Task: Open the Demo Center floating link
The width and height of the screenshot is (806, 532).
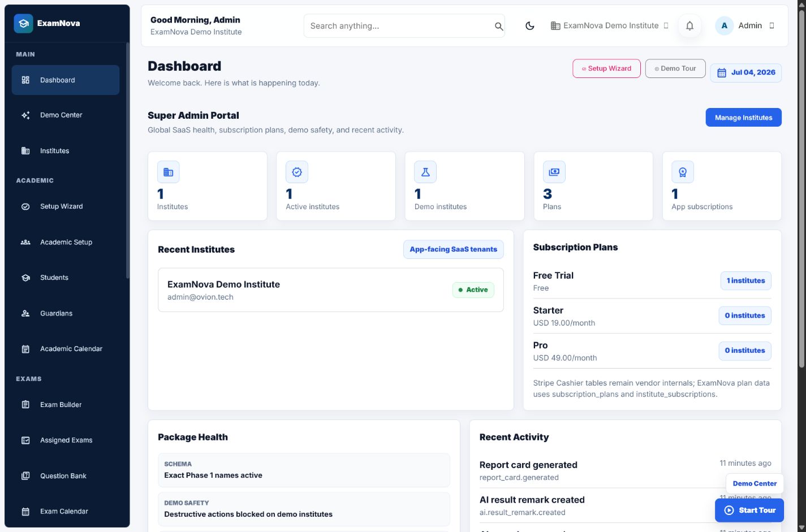Action: click(x=755, y=483)
